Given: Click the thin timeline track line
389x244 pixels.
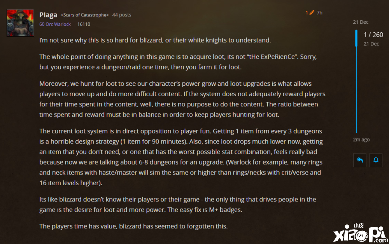Looking at the screenshot, I should (x=356, y=89).
